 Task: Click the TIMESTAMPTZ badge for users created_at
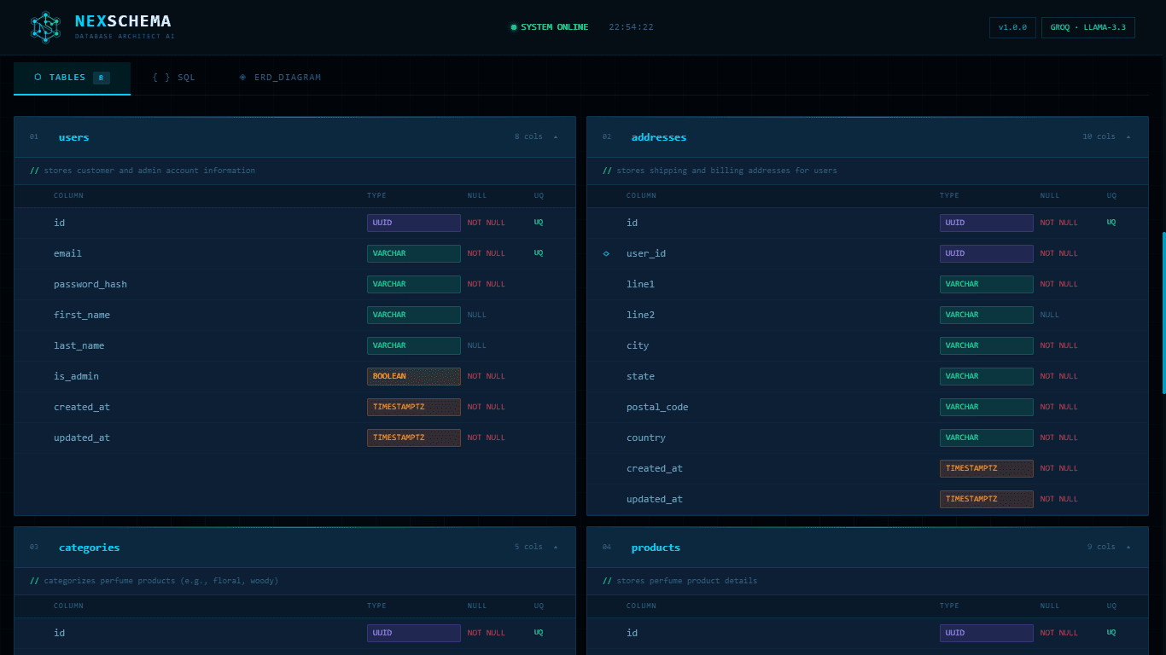pos(414,407)
